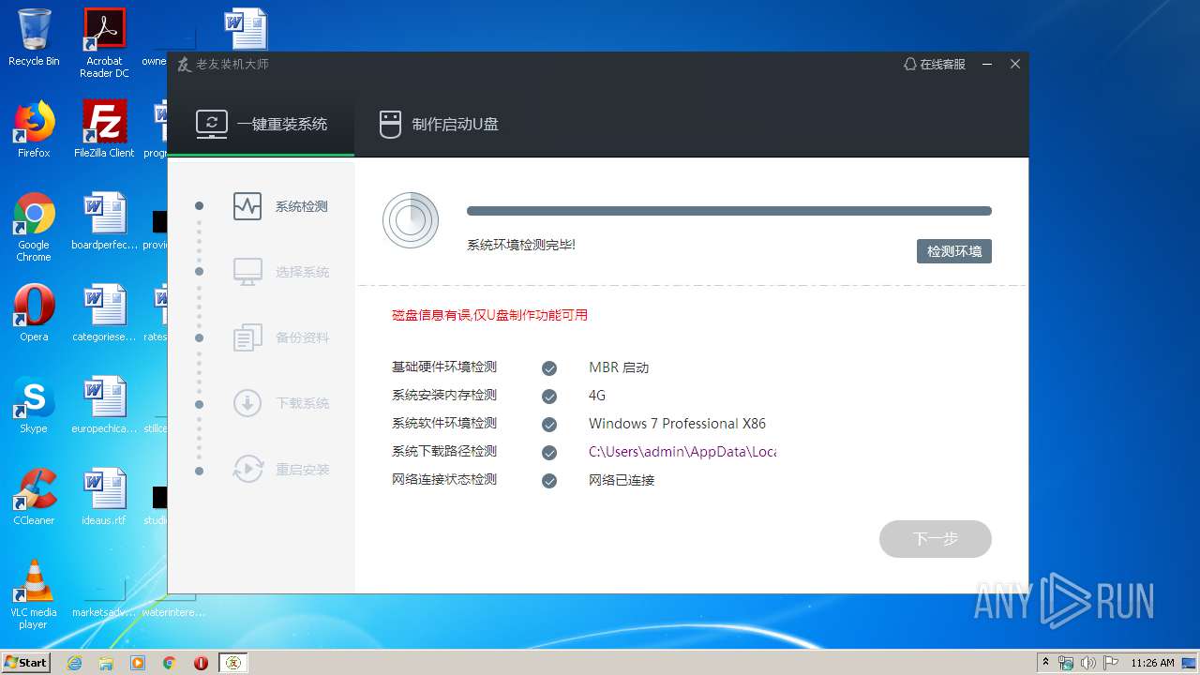Image resolution: width=1200 pixels, height=675 pixels.
Task: Click the 系统软件环境检测 label
Action: 444,423
